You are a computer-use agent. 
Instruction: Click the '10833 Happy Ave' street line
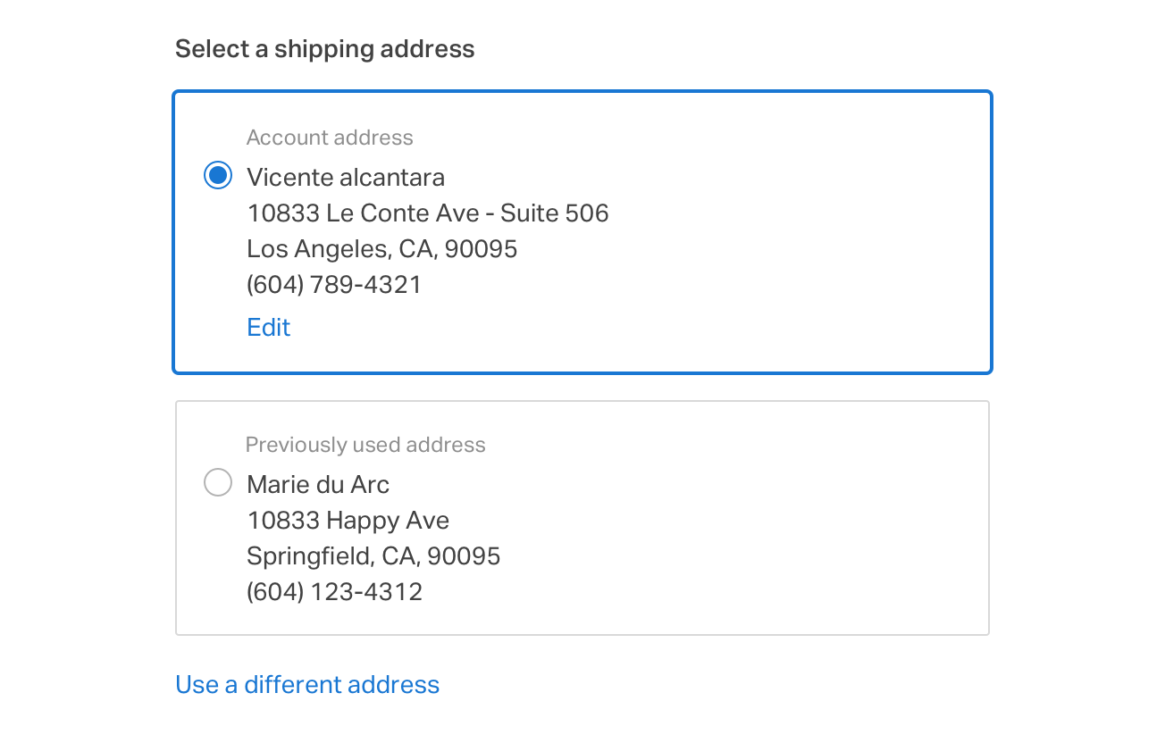[348, 521]
